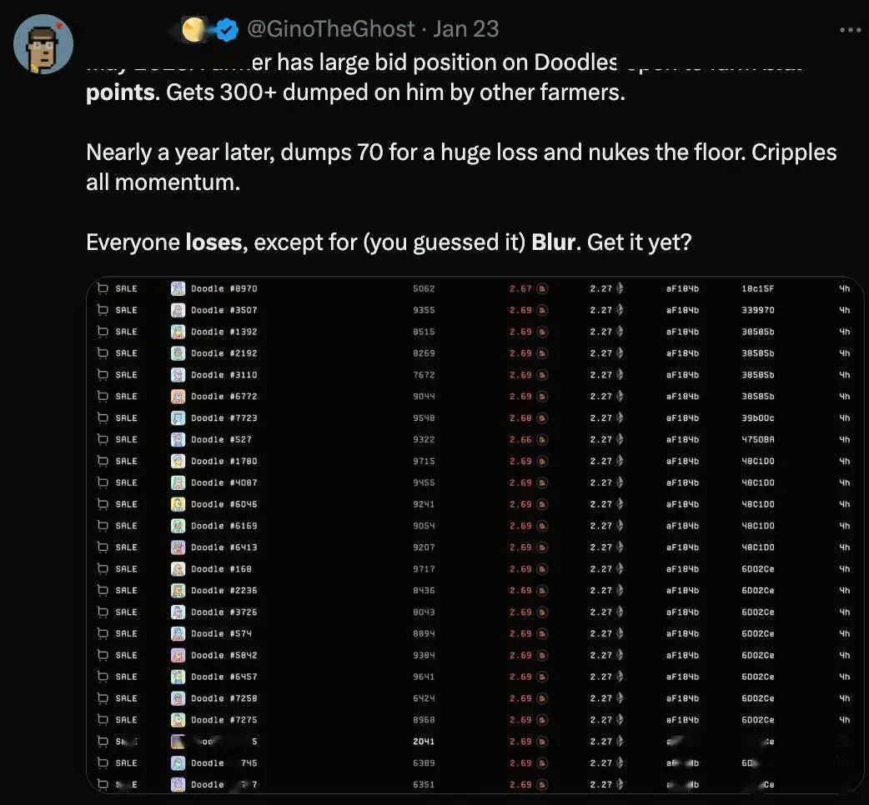The image size is (869, 805).
Task: Open the @GinoTheGhost profile handle
Action: coord(331,29)
